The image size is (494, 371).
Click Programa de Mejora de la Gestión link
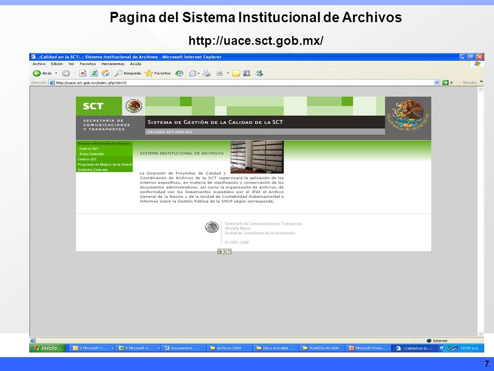pyautogui.click(x=105, y=164)
